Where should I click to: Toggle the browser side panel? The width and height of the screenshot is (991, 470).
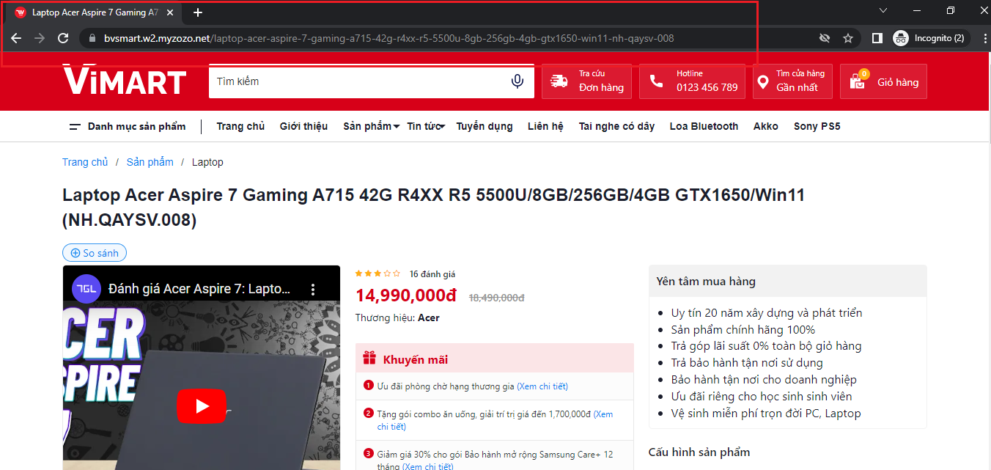click(877, 38)
